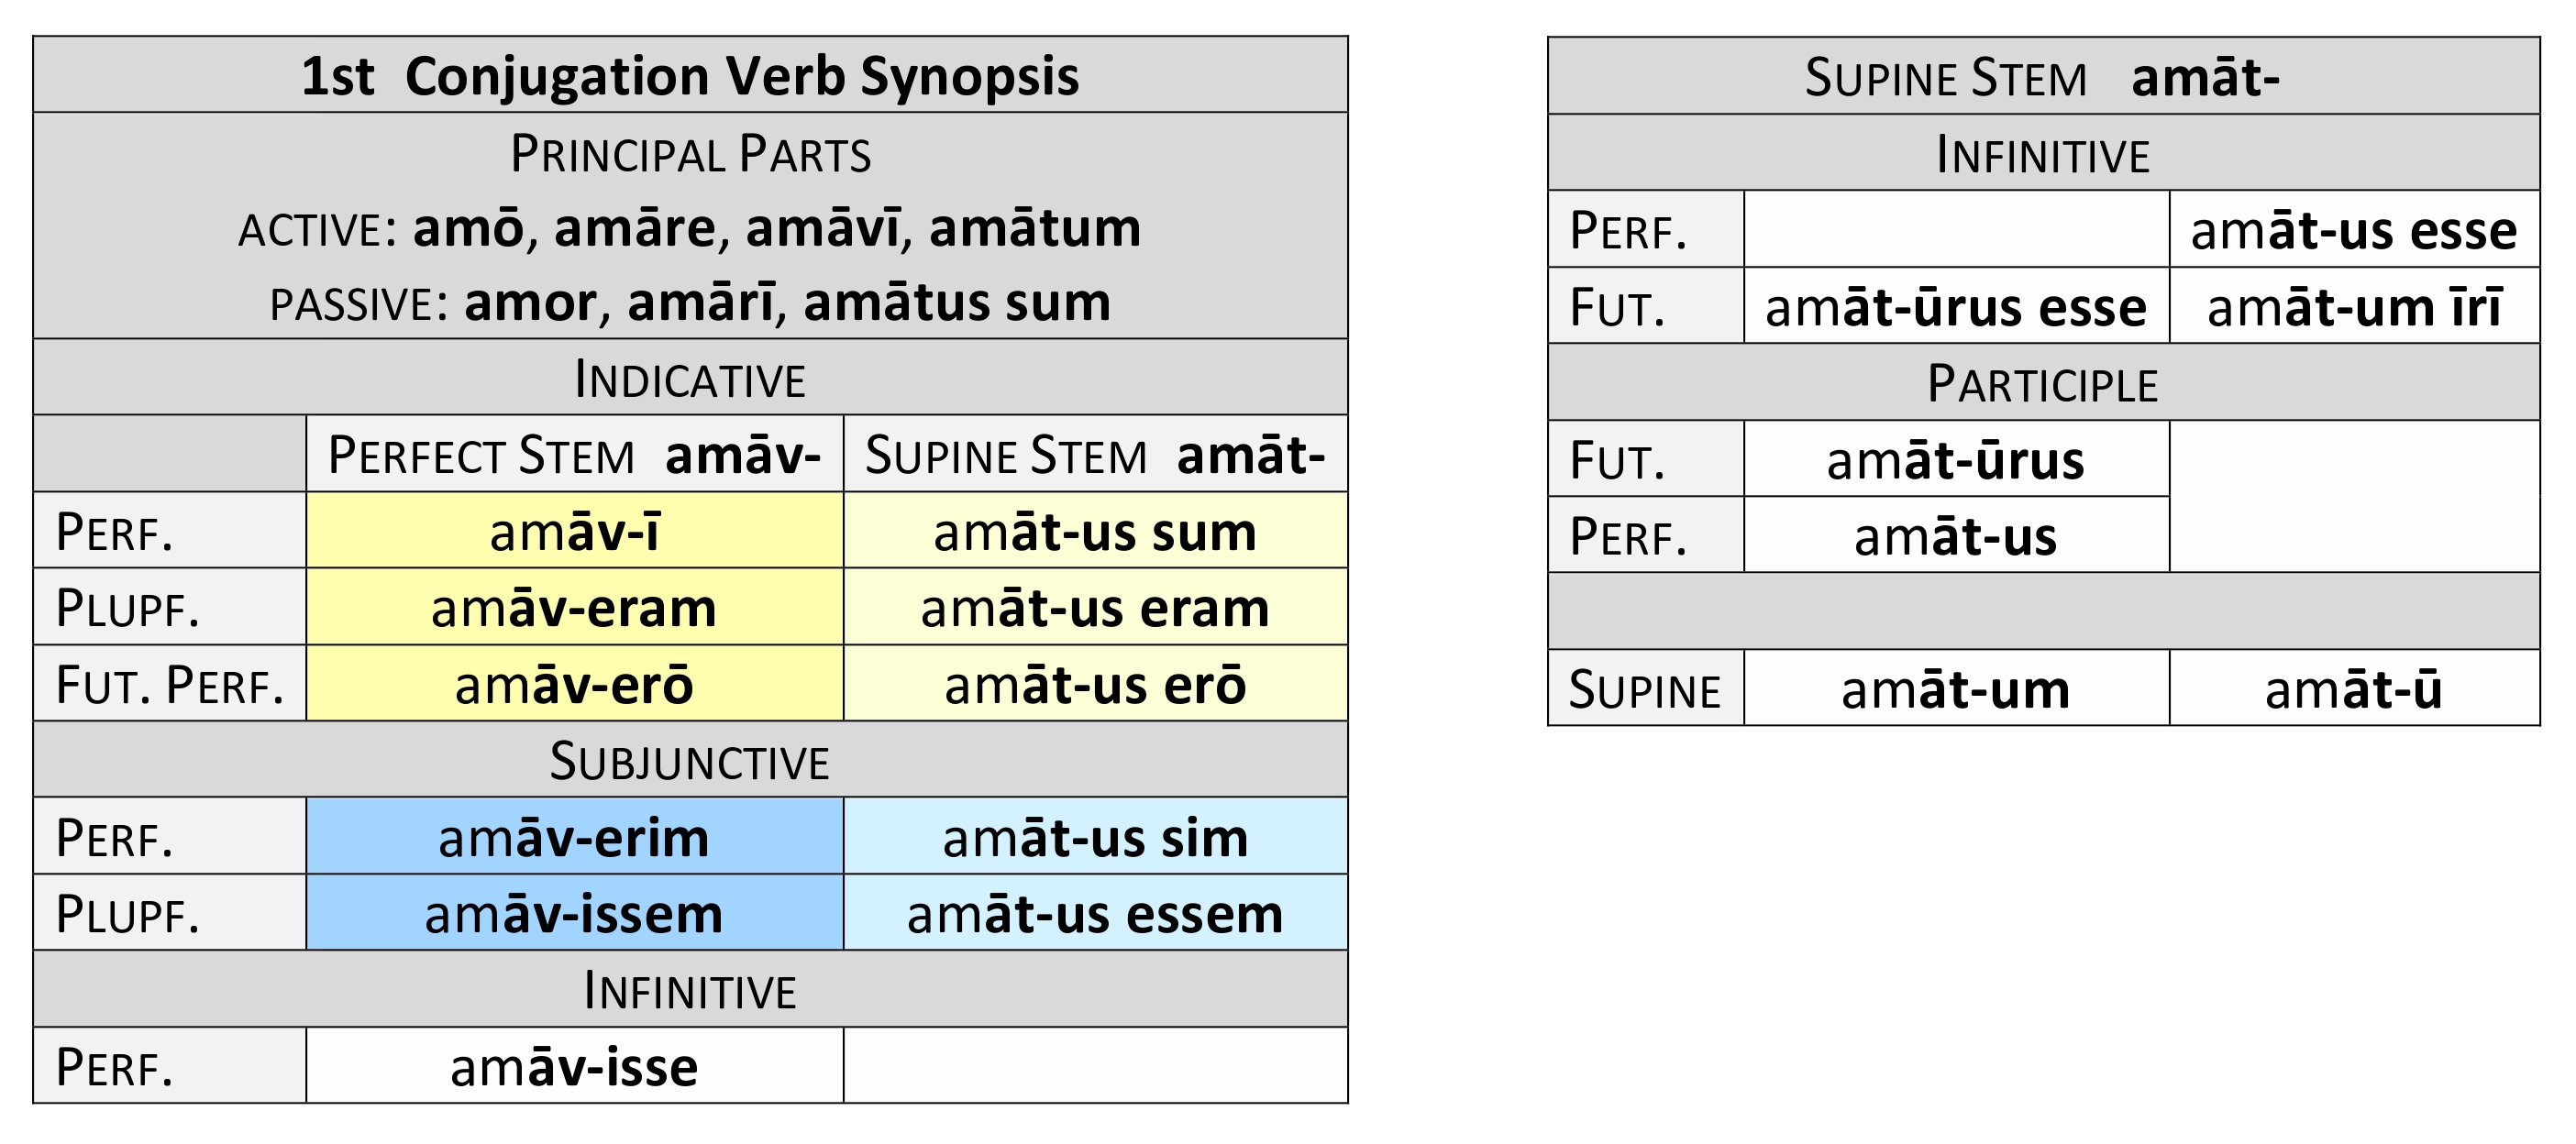Screen dimensions: 2576x1144
Task: Click the "amāt-us sim" subjunctive cell
Action: (1095, 837)
